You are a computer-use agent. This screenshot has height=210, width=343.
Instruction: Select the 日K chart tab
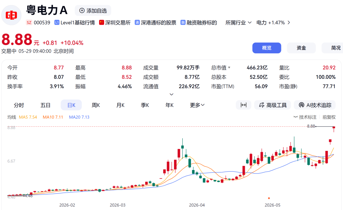click(71, 105)
